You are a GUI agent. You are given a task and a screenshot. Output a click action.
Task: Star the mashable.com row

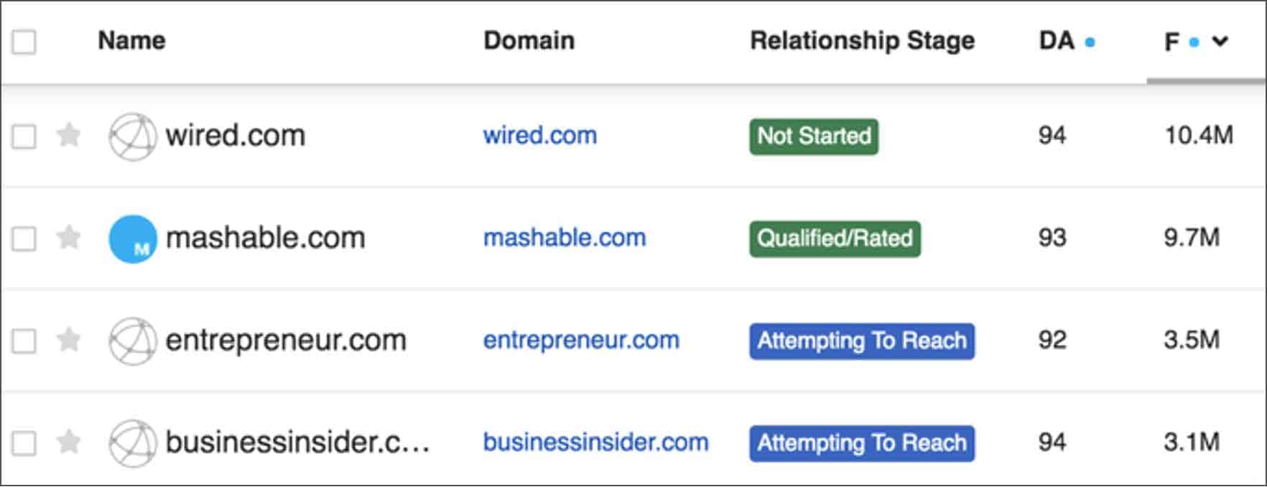tap(69, 238)
